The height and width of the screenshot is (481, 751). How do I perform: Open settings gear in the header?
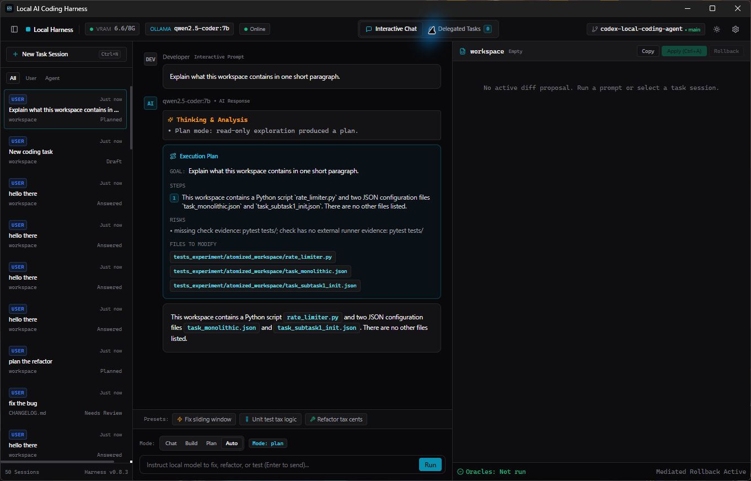pyautogui.click(x=736, y=29)
